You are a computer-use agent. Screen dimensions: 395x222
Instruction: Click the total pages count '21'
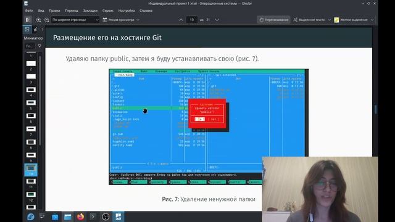(208, 20)
